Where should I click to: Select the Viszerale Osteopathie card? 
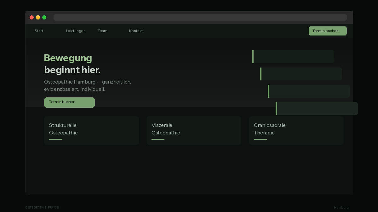click(x=194, y=130)
